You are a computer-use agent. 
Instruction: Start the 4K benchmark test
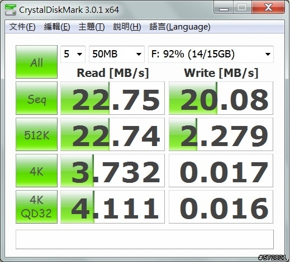(36, 171)
